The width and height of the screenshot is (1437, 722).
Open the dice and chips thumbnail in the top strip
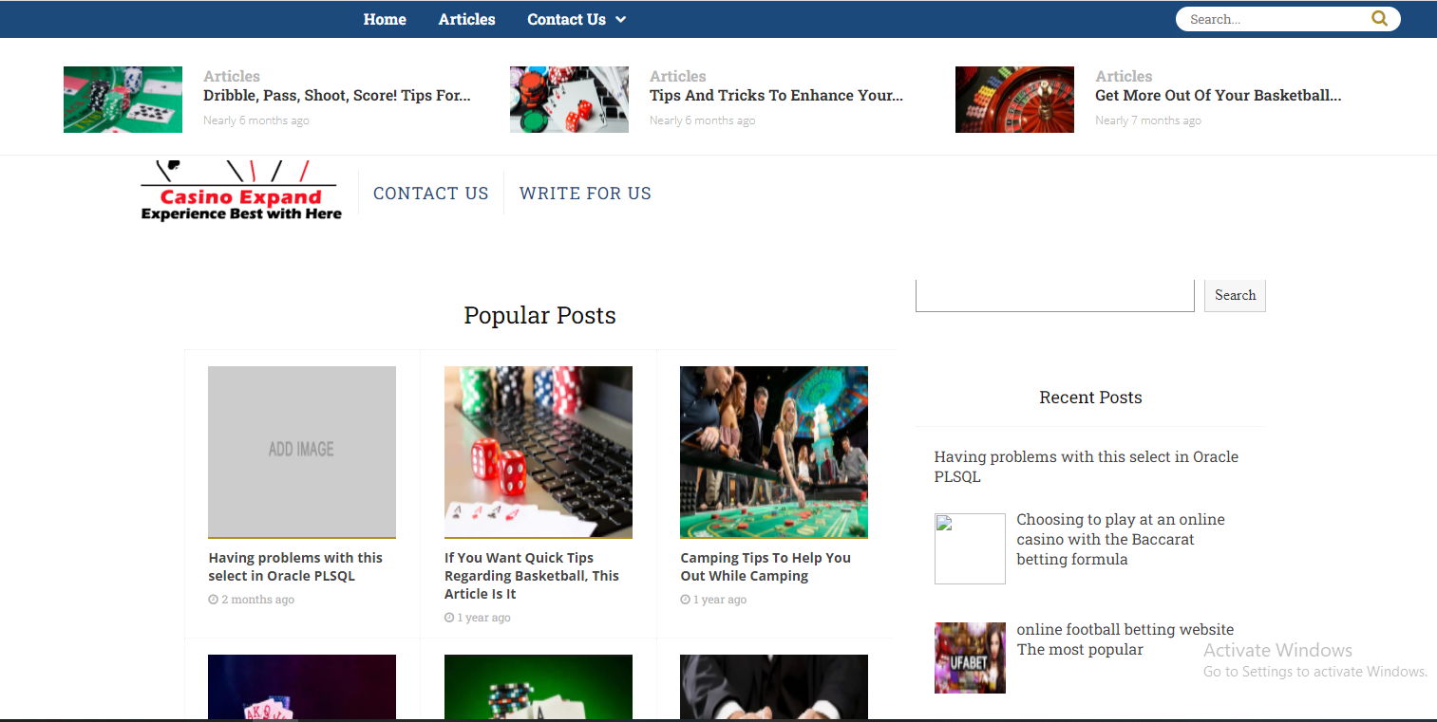click(569, 100)
